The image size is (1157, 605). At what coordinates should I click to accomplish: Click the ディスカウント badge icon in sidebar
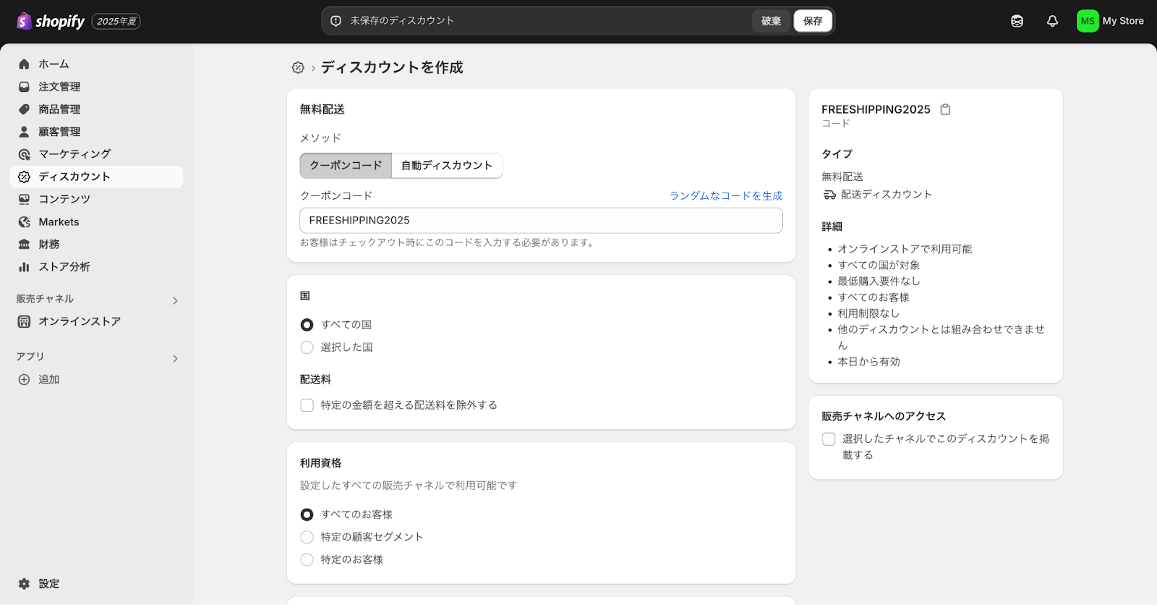click(24, 177)
